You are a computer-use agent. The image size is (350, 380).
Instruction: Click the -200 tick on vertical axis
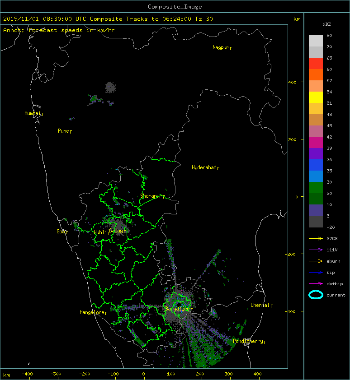tap(291, 254)
